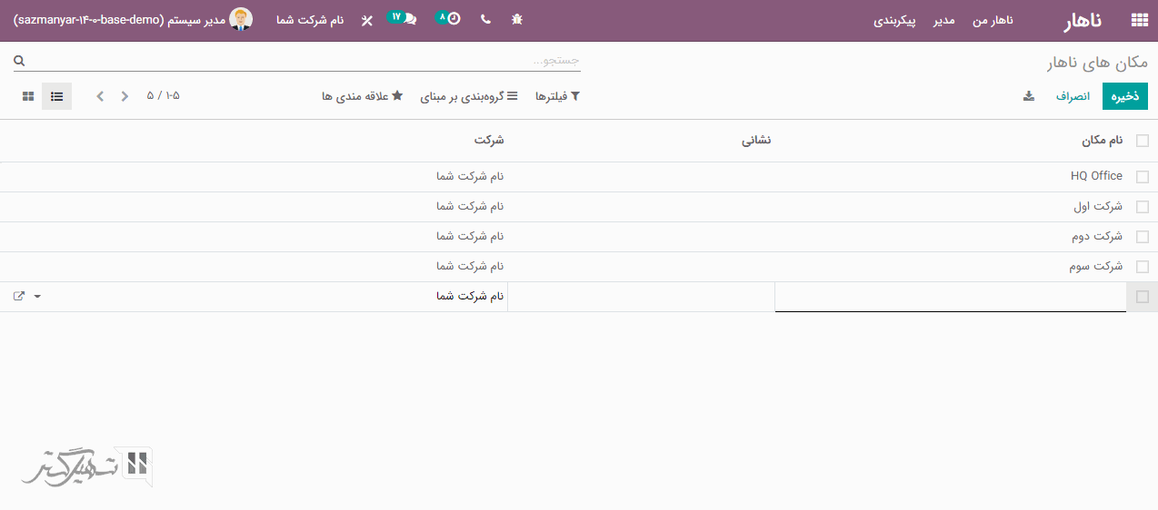Open activities clock icon with badge 8
The image size is (1158, 510).
coord(448,19)
